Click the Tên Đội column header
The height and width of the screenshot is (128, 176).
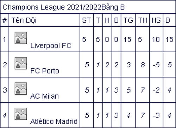point(24,20)
